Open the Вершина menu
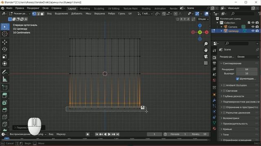Viewport: 261px width, 146px height. pyautogui.click(x=100, y=14)
